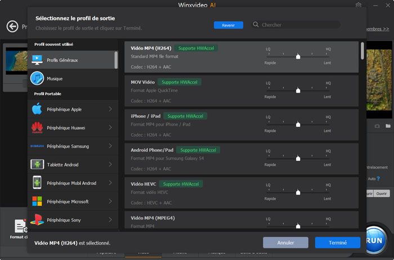Click the Terminé button
This screenshot has width=394, height=260.
point(338,243)
